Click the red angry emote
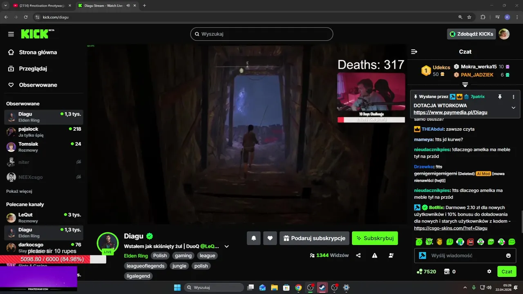This screenshot has width=523, height=294. click(x=470, y=242)
